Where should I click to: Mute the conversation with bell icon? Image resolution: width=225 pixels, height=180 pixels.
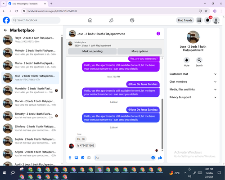(186, 60)
